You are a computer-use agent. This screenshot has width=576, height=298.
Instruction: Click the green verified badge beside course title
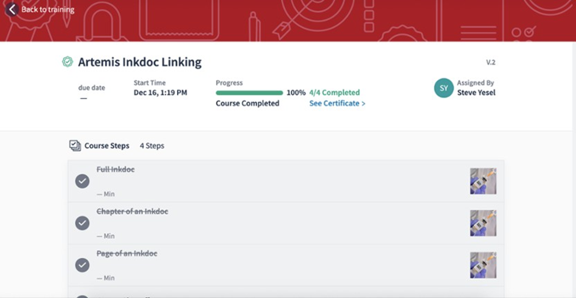[x=67, y=62]
